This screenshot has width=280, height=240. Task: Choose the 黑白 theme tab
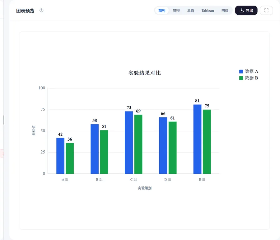[x=190, y=11]
